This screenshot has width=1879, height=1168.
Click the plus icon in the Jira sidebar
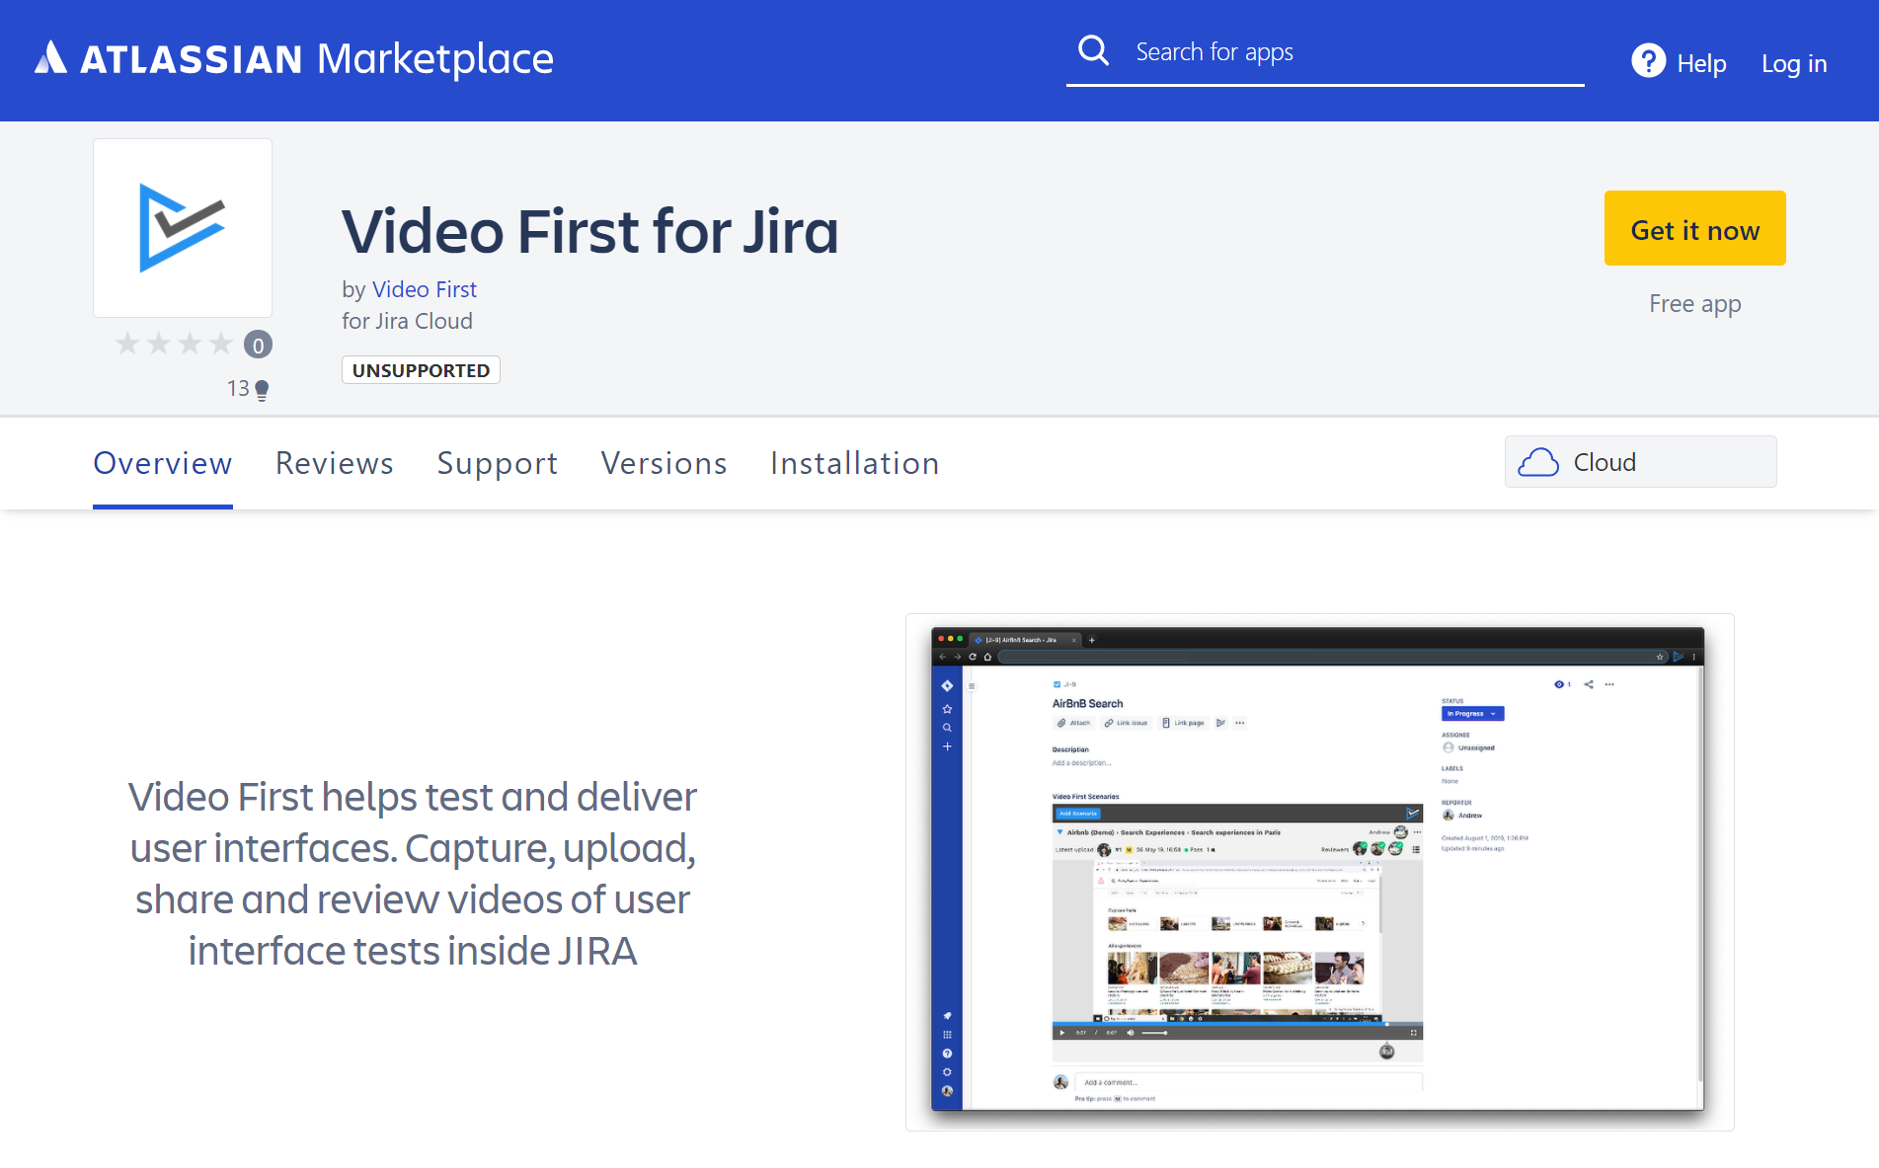click(x=948, y=747)
